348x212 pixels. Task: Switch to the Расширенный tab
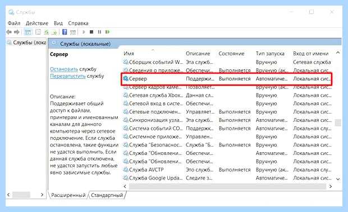tap(68, 195)
